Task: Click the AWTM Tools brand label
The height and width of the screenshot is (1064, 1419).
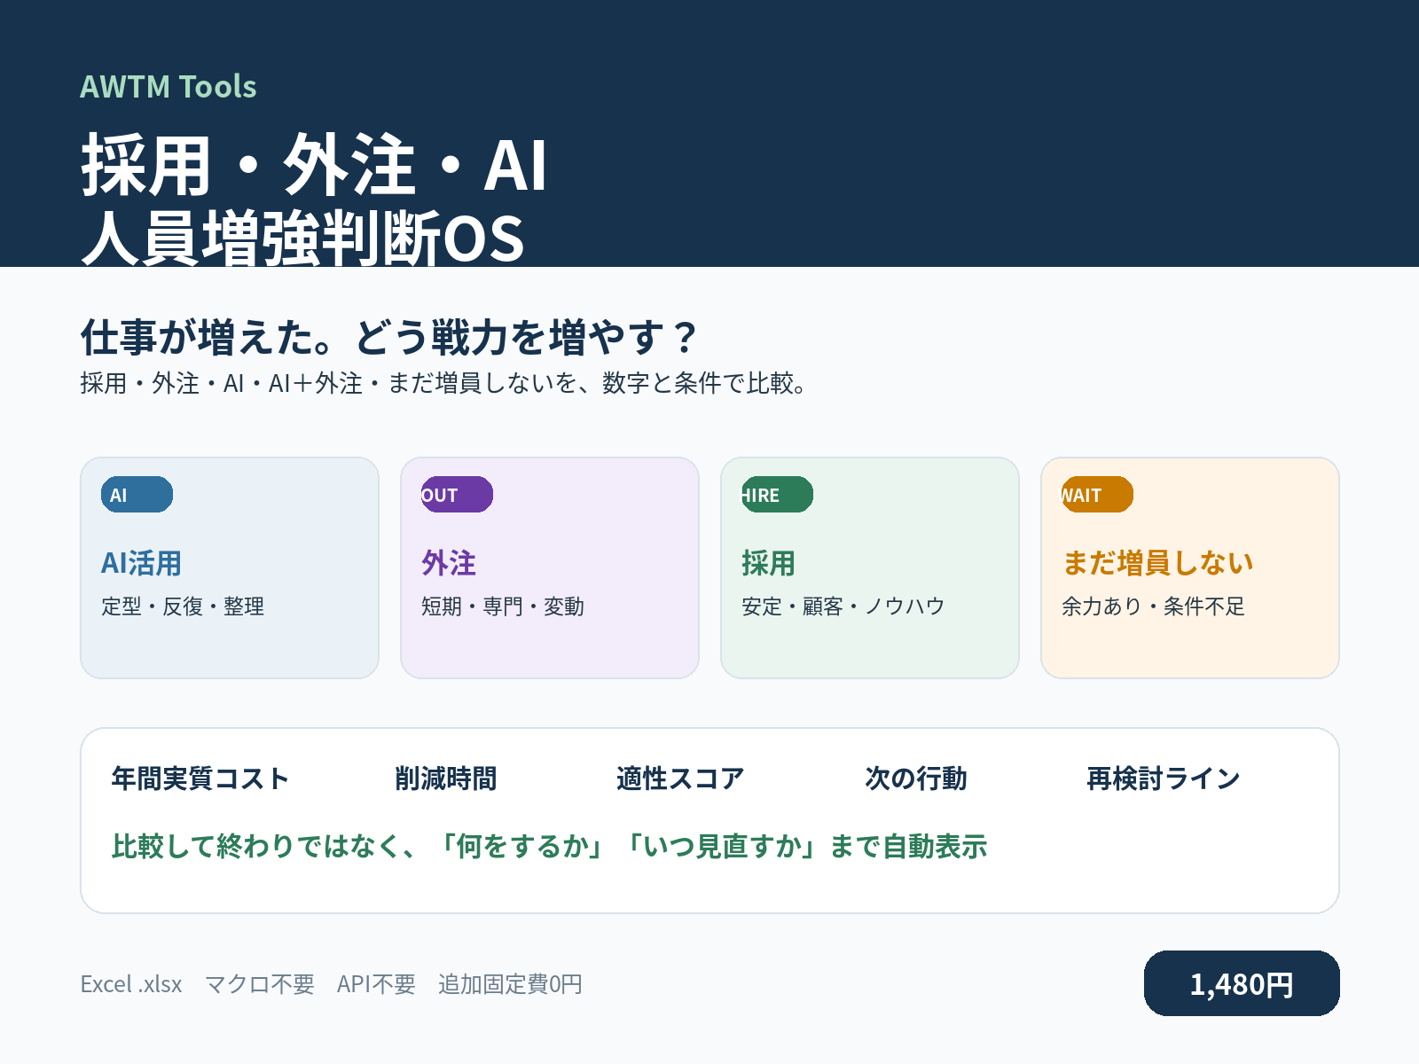Action: pos(169,87)
